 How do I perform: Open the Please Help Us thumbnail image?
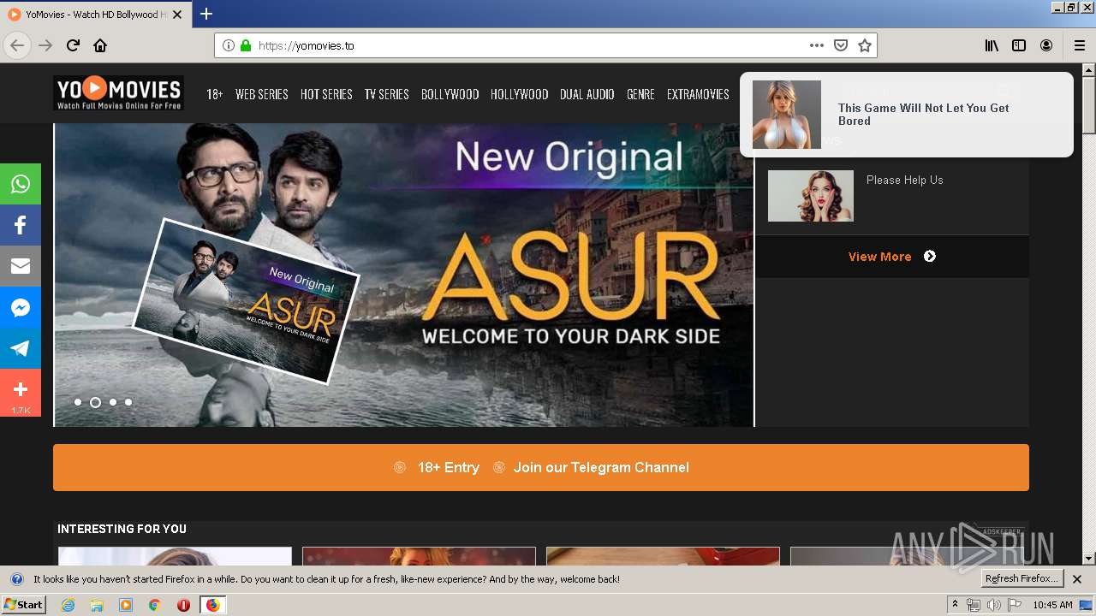[811, 196]
